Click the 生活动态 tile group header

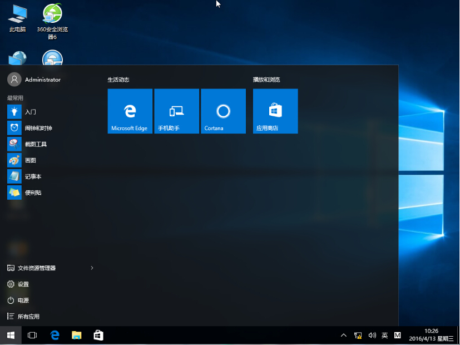pyautogui.click(x=118, y=80)
